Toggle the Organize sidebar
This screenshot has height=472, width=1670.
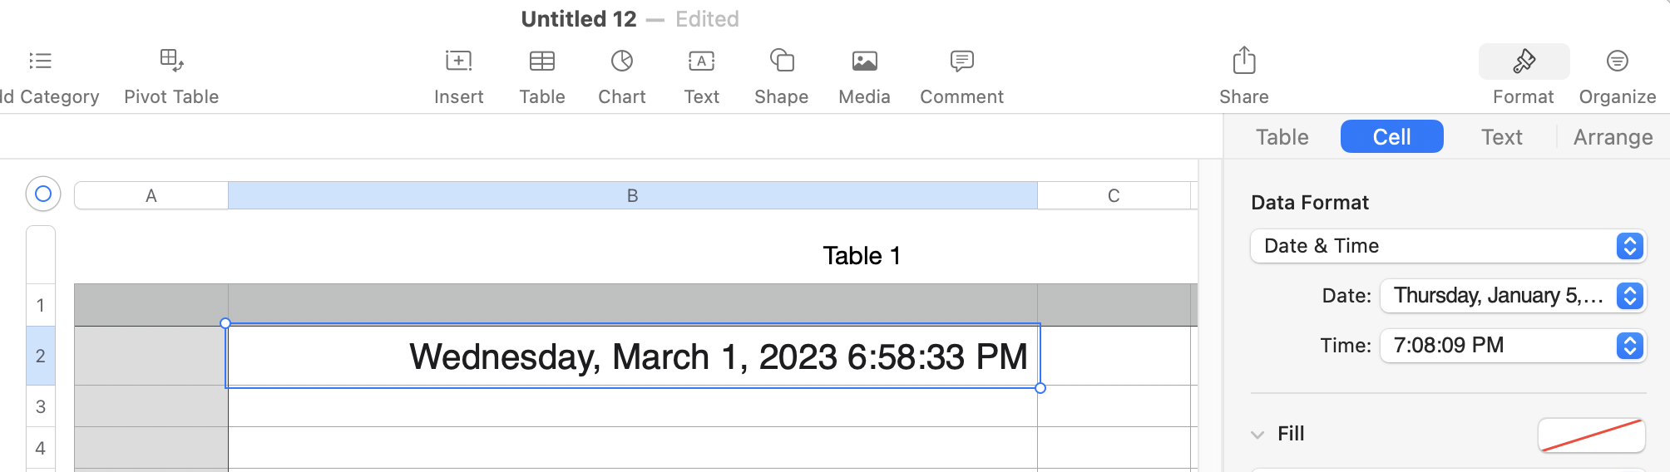(1617, 61)
